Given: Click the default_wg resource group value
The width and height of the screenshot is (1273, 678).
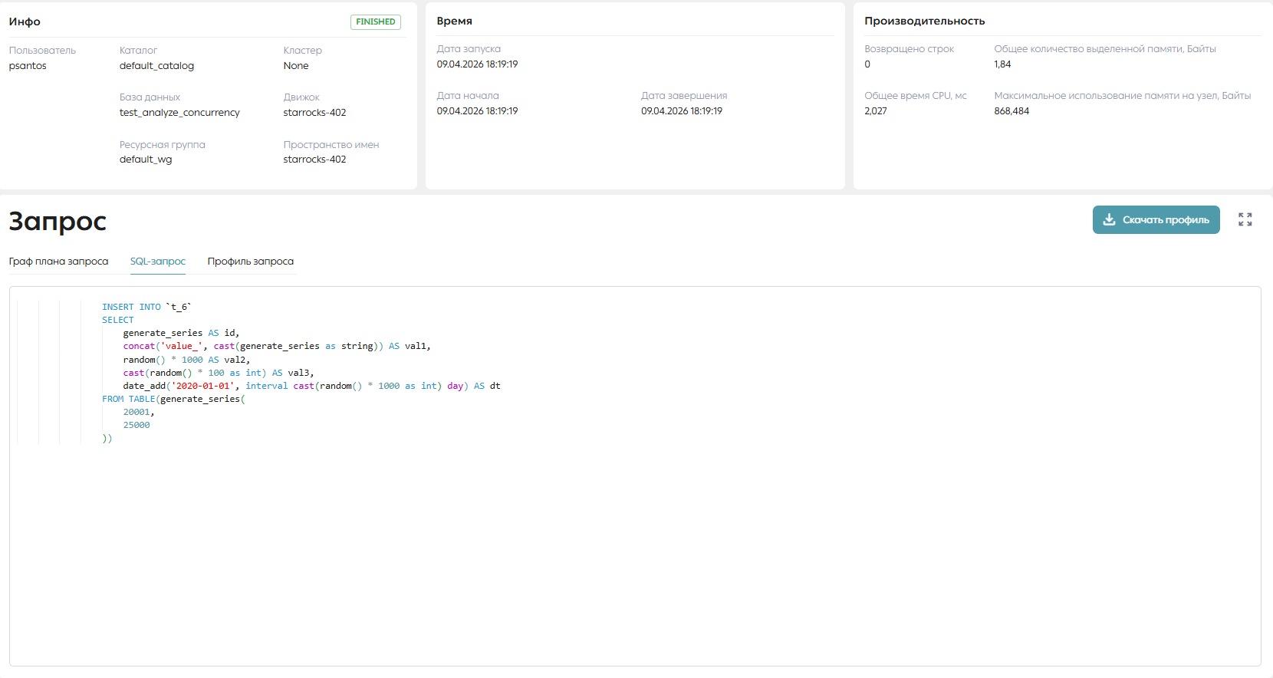Looking at the screenshot, I should 146,160.
